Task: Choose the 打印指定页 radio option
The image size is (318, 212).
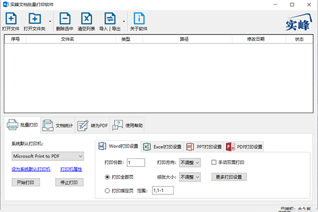Action: [x=108, y=190]
